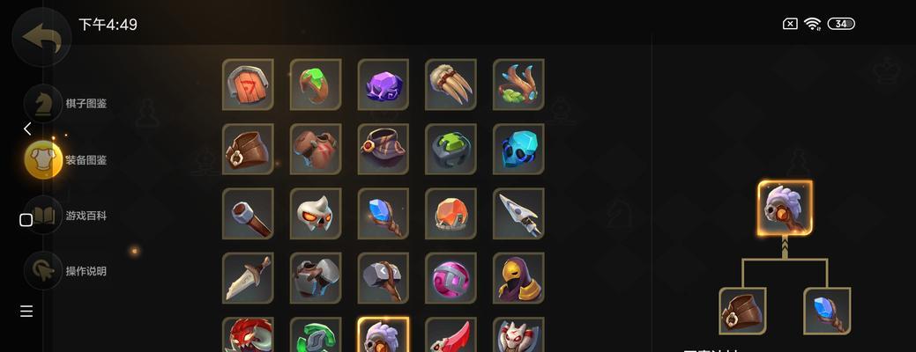The height and width of the screenshot is (352, 916).
Task: Tap the system navigation back chevron
Action: click(x=26, y=128)
